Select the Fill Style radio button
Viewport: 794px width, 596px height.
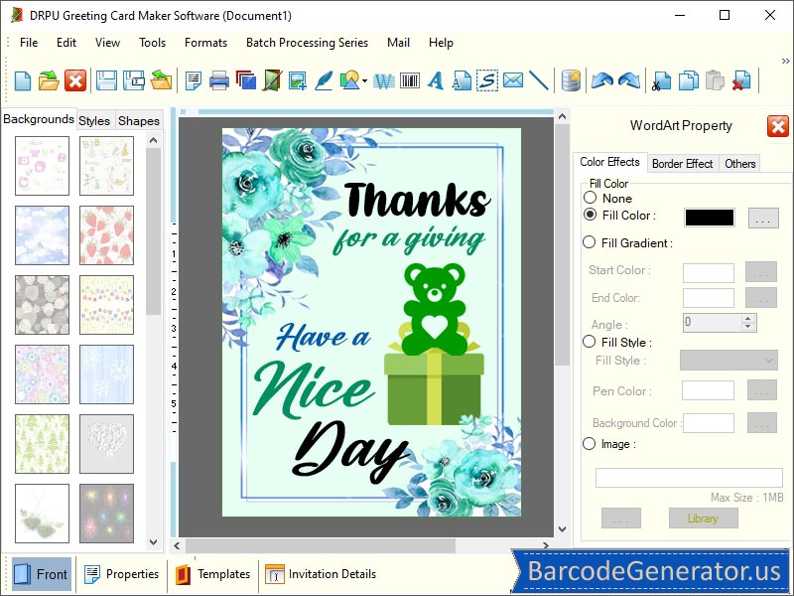coord(589,342)
